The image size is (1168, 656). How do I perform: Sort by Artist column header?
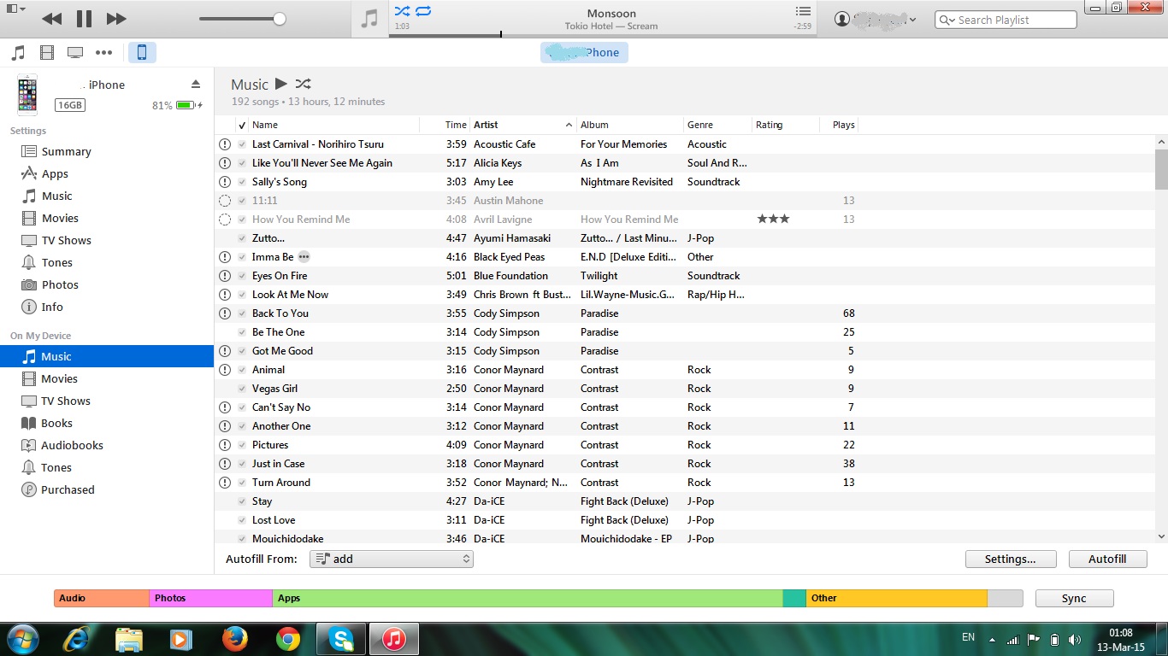523,125
